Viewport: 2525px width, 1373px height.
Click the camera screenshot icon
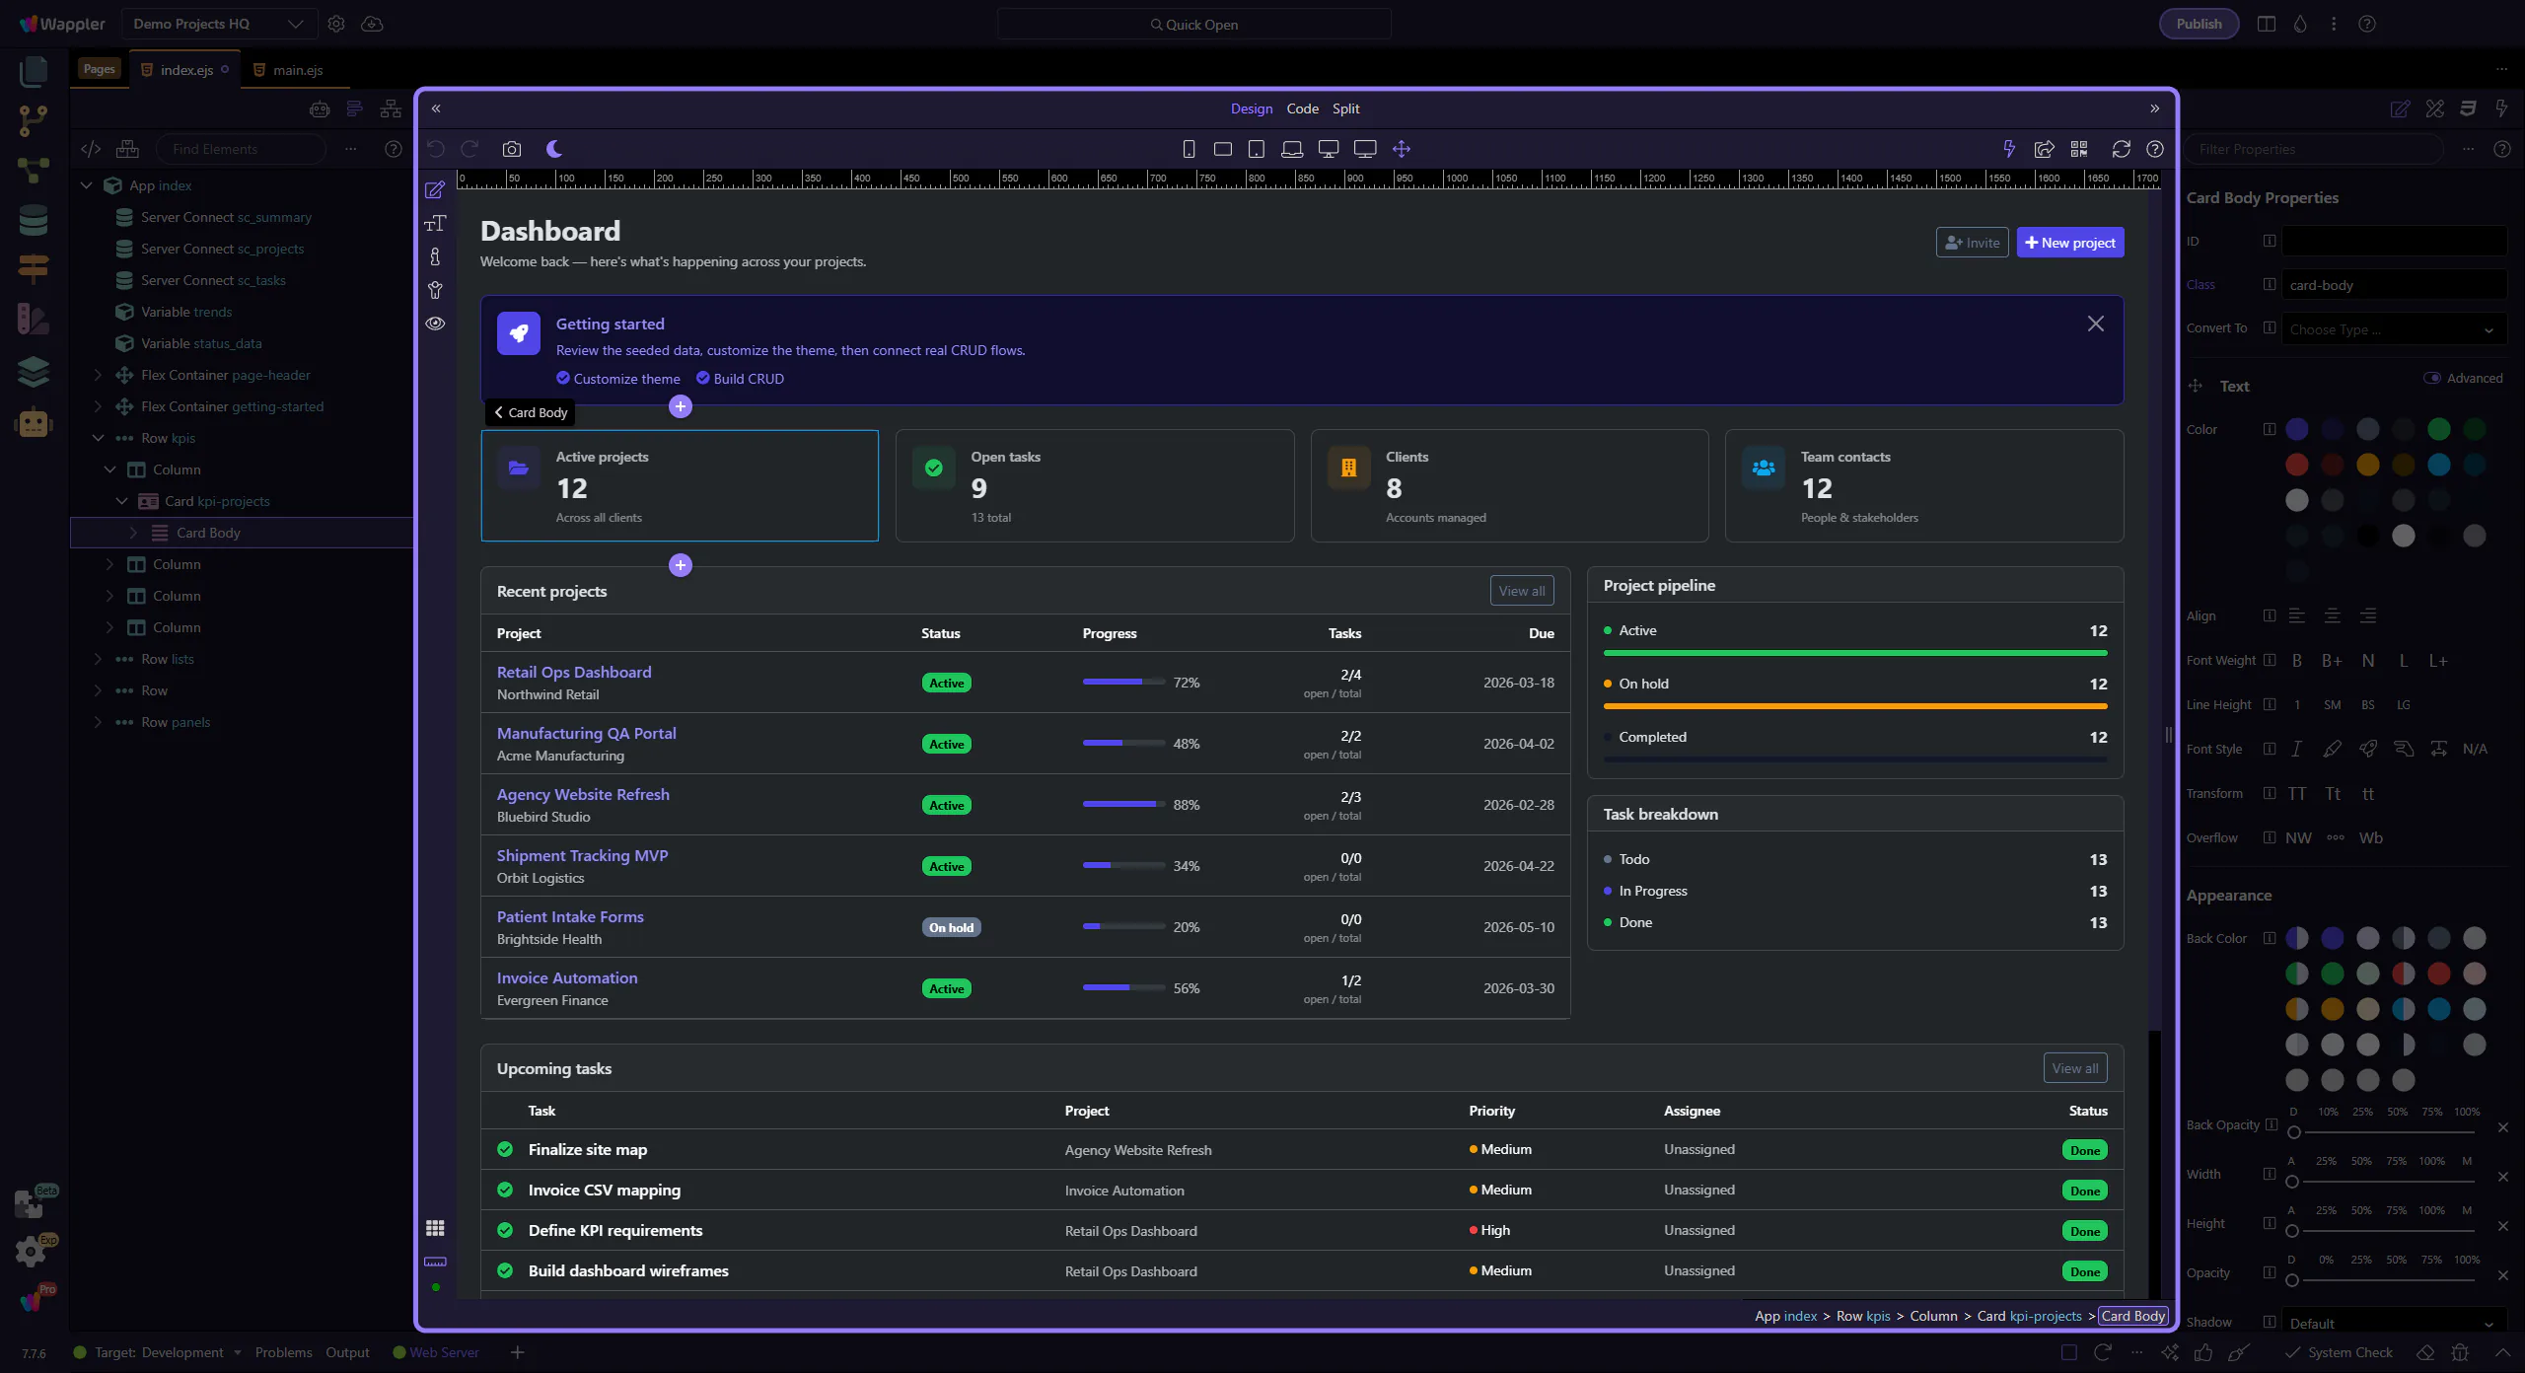[x=511, y=149]
